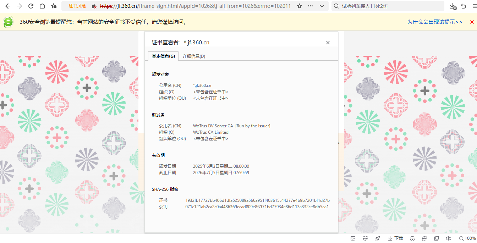The height and width of the screenshot is (243, 477).
Task: Bookmark this page with the star icon
Action: click(300, 6)
